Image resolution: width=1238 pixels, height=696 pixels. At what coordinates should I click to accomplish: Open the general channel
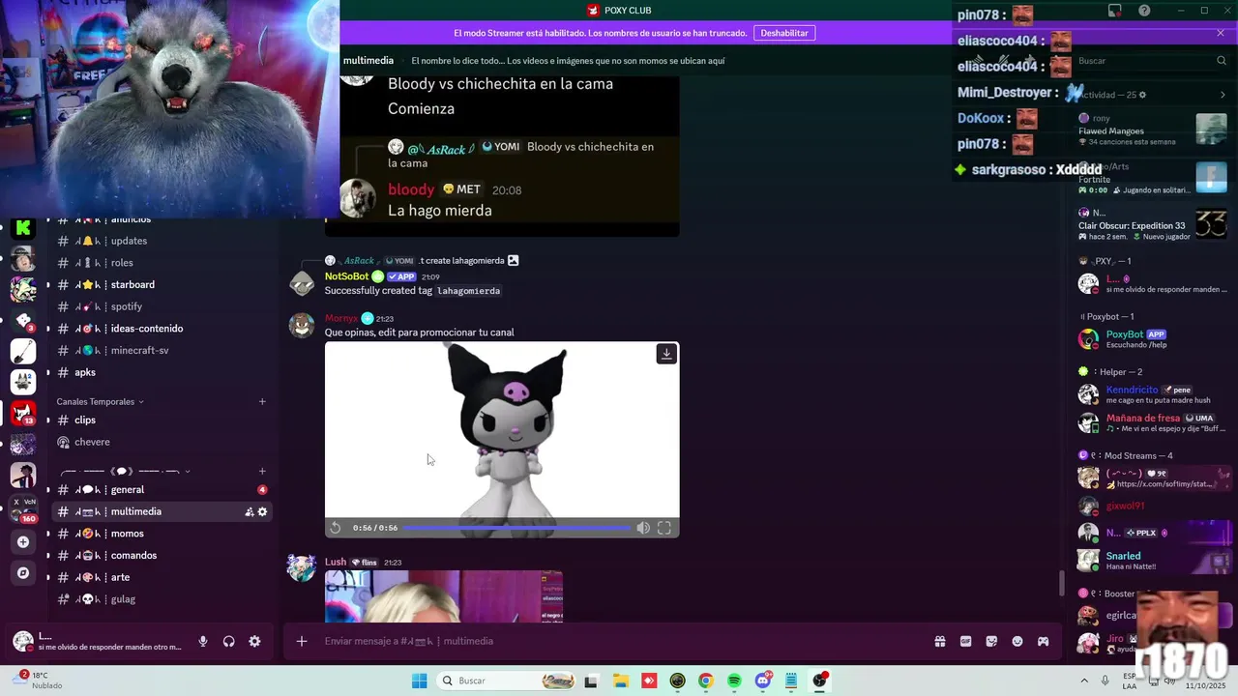click(162, 490)
